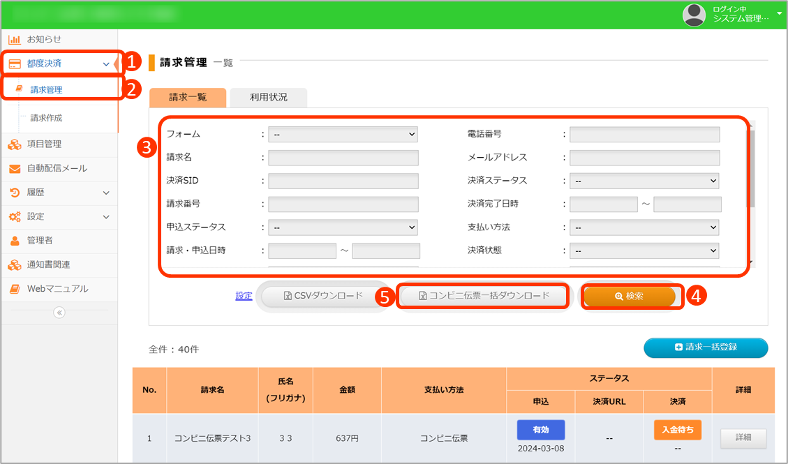Click the 請求名 input field
This screenshot has width=788, height=464.
click(x=343, y=158)
